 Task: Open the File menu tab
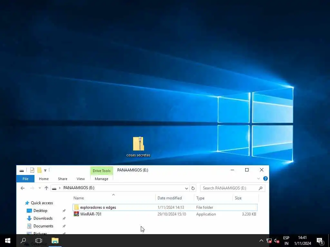click(x=25, y=179)
